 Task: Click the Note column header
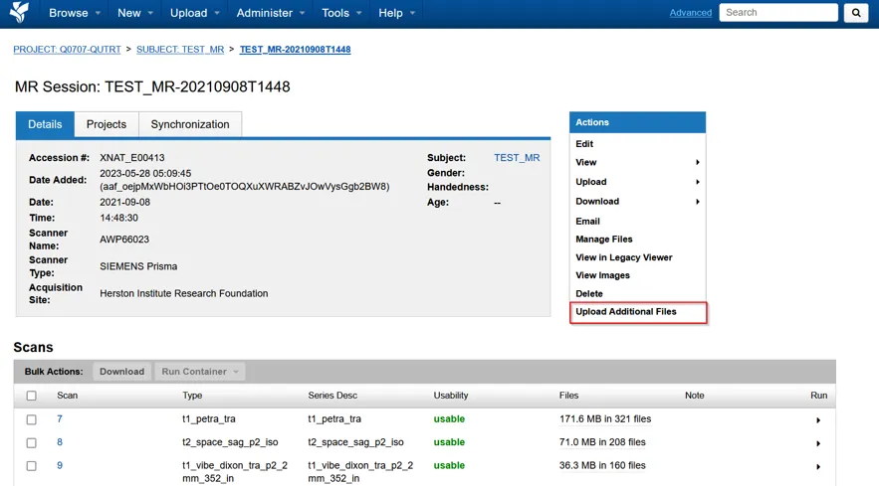(x=694, y=396)
